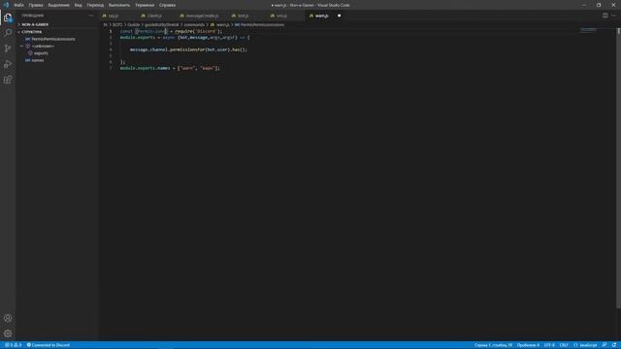621x349 pixels.
Task: Click the feedback icon in status bar
Action: 605,345
